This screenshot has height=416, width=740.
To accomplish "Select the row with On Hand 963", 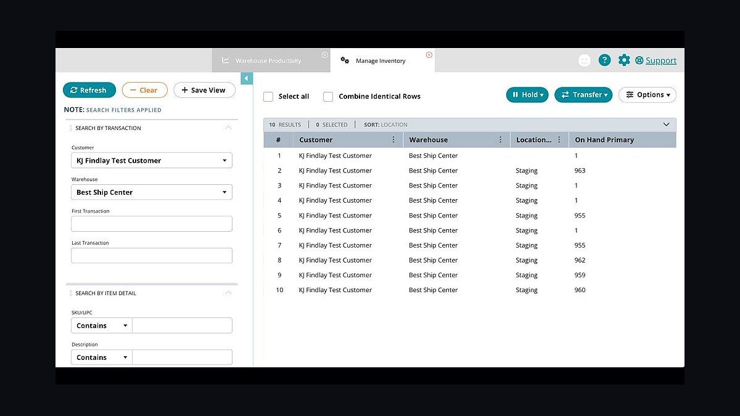I will (470, 171).
